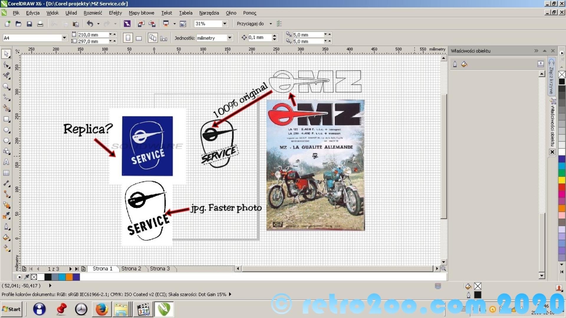Open the Jednostki units dropdown

pyautogui.click(x=230, y=38)
